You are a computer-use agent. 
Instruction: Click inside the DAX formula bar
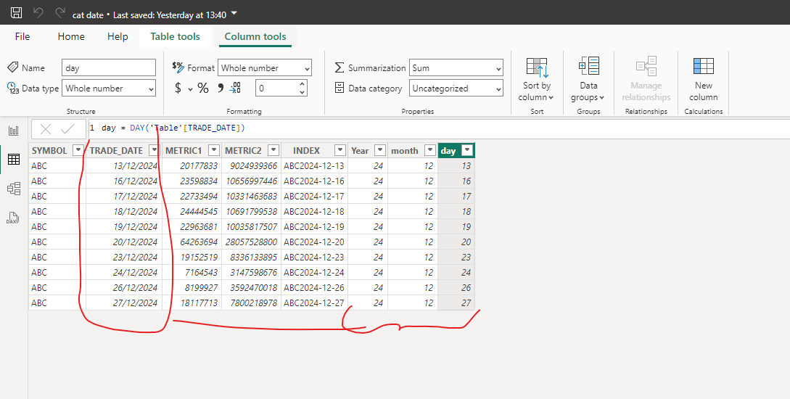pos(438,128)
